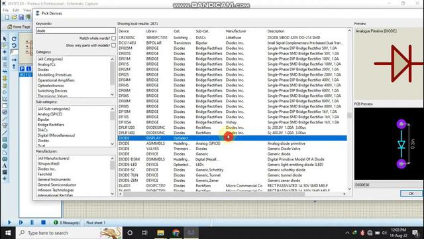Screen dimensions: 424x239
Task: Select the DIODE-LED device row
Action: point(233,165)
